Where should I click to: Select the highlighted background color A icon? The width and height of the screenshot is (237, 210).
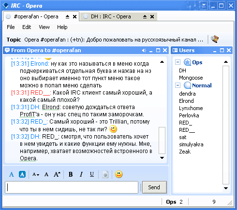pos(22,174)
